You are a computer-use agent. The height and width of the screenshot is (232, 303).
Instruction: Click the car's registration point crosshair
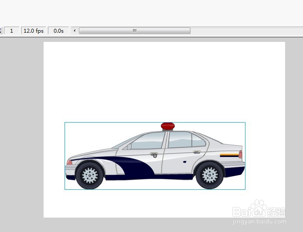point(155,156)
